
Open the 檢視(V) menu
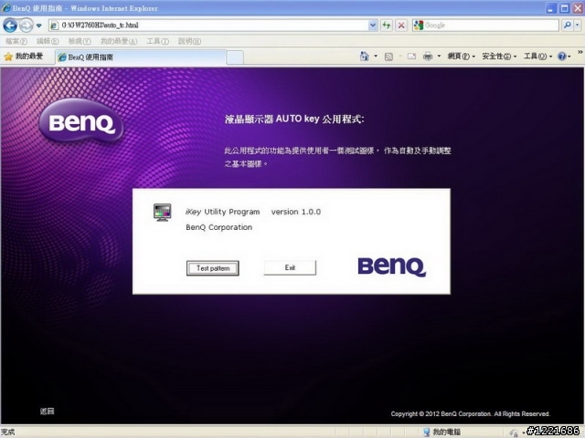(x=80, y=41)
